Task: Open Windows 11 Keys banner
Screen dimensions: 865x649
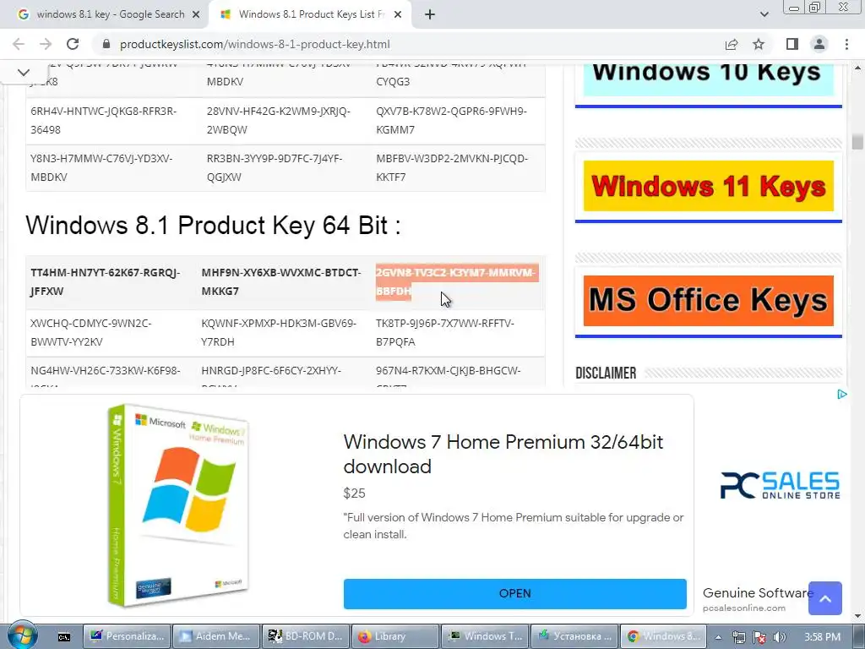Action: pyautogui.click(x=709, y=186)
